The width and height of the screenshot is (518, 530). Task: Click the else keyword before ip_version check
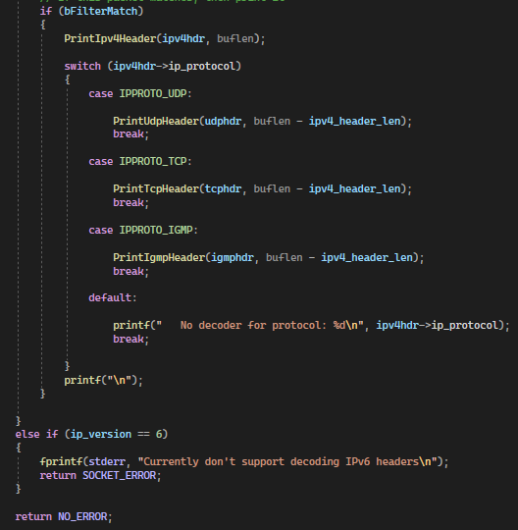click(x=27, y=434)
